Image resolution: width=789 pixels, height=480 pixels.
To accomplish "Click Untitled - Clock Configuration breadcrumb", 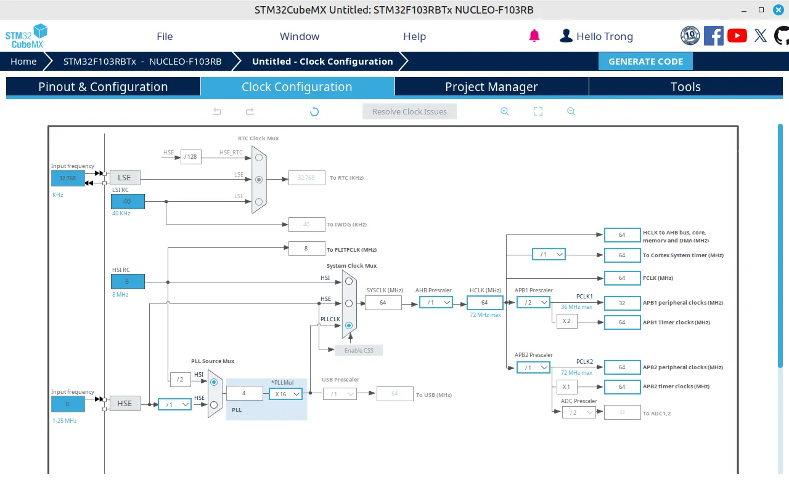I will coord(322,62).
